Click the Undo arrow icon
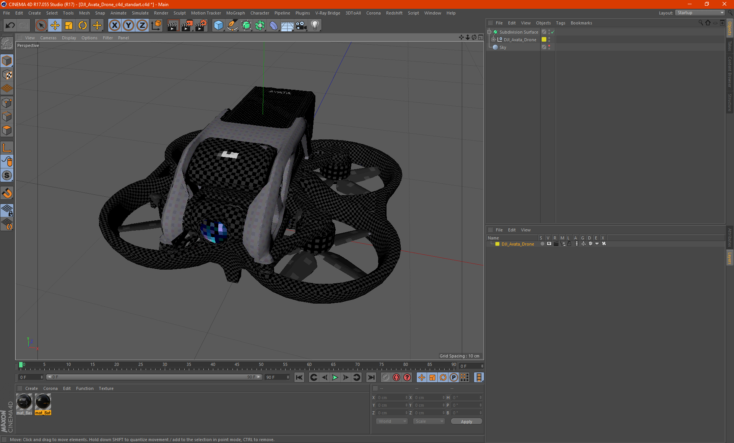 (10, 26)
